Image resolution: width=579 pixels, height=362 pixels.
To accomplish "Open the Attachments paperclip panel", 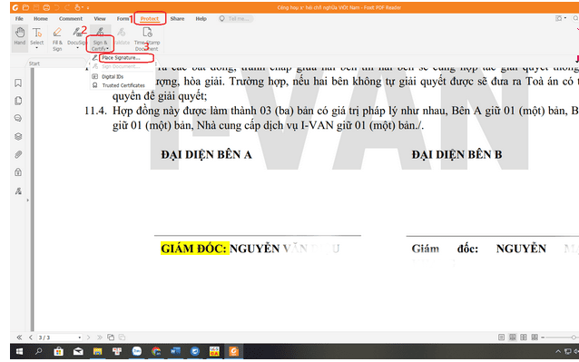I will coord(18,154).
